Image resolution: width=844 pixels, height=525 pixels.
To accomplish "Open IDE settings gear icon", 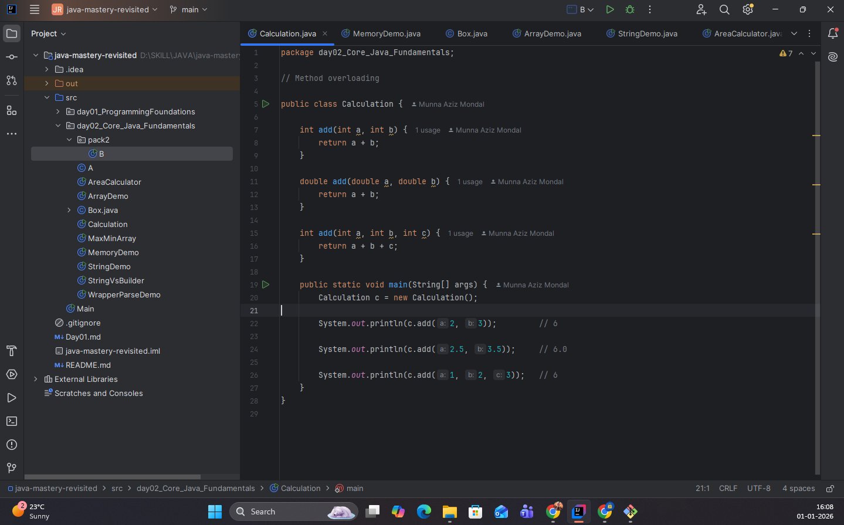I will [748, 9].
